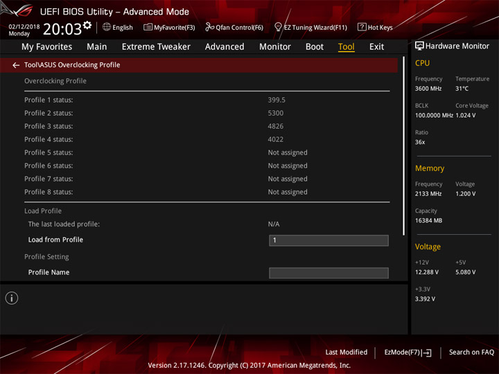This screenshot has height=374, width=499.
Task: Click the 36x ratio value
Action: 420,142
